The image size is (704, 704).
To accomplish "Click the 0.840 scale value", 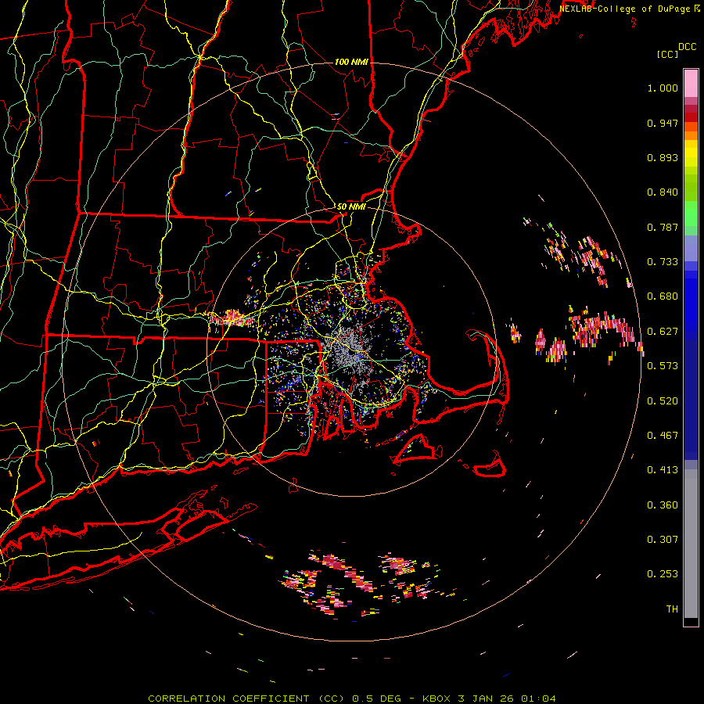I will (663, 192).
